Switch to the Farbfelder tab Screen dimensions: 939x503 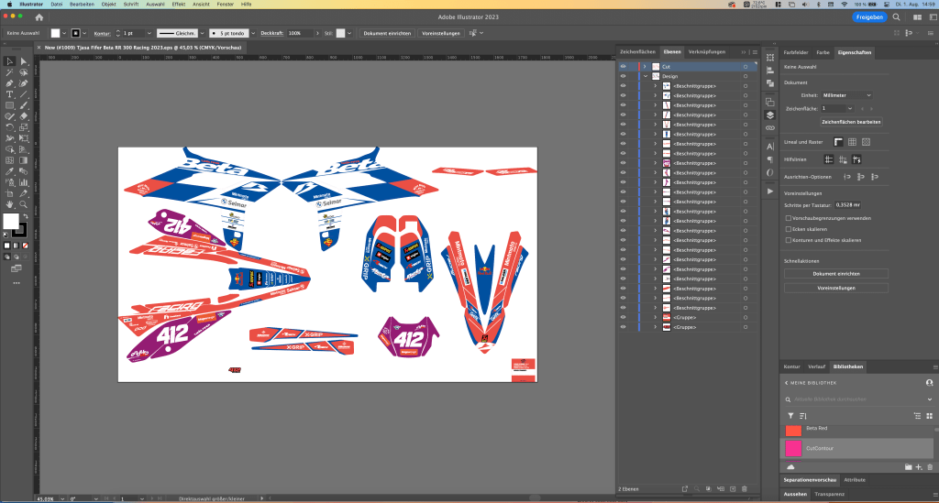pos(795,53)
